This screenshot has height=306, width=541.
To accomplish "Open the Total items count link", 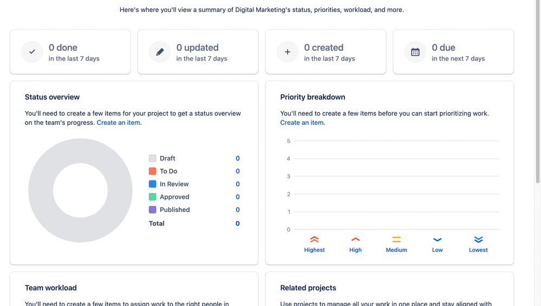I will (238, 223).
